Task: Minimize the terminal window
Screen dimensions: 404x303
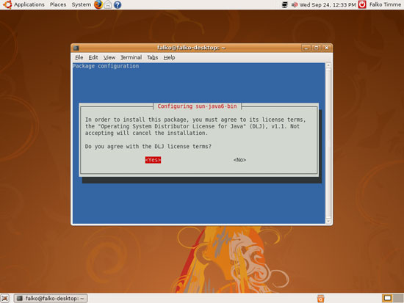Action: coord(306,48)
